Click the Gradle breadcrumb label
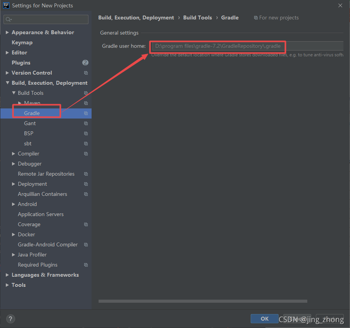Viewport: 350px width, 328px height. [x=230, y=17]
